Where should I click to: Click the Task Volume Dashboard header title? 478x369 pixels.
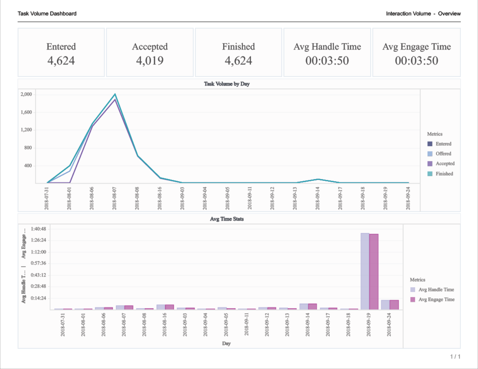pos(47,14)
